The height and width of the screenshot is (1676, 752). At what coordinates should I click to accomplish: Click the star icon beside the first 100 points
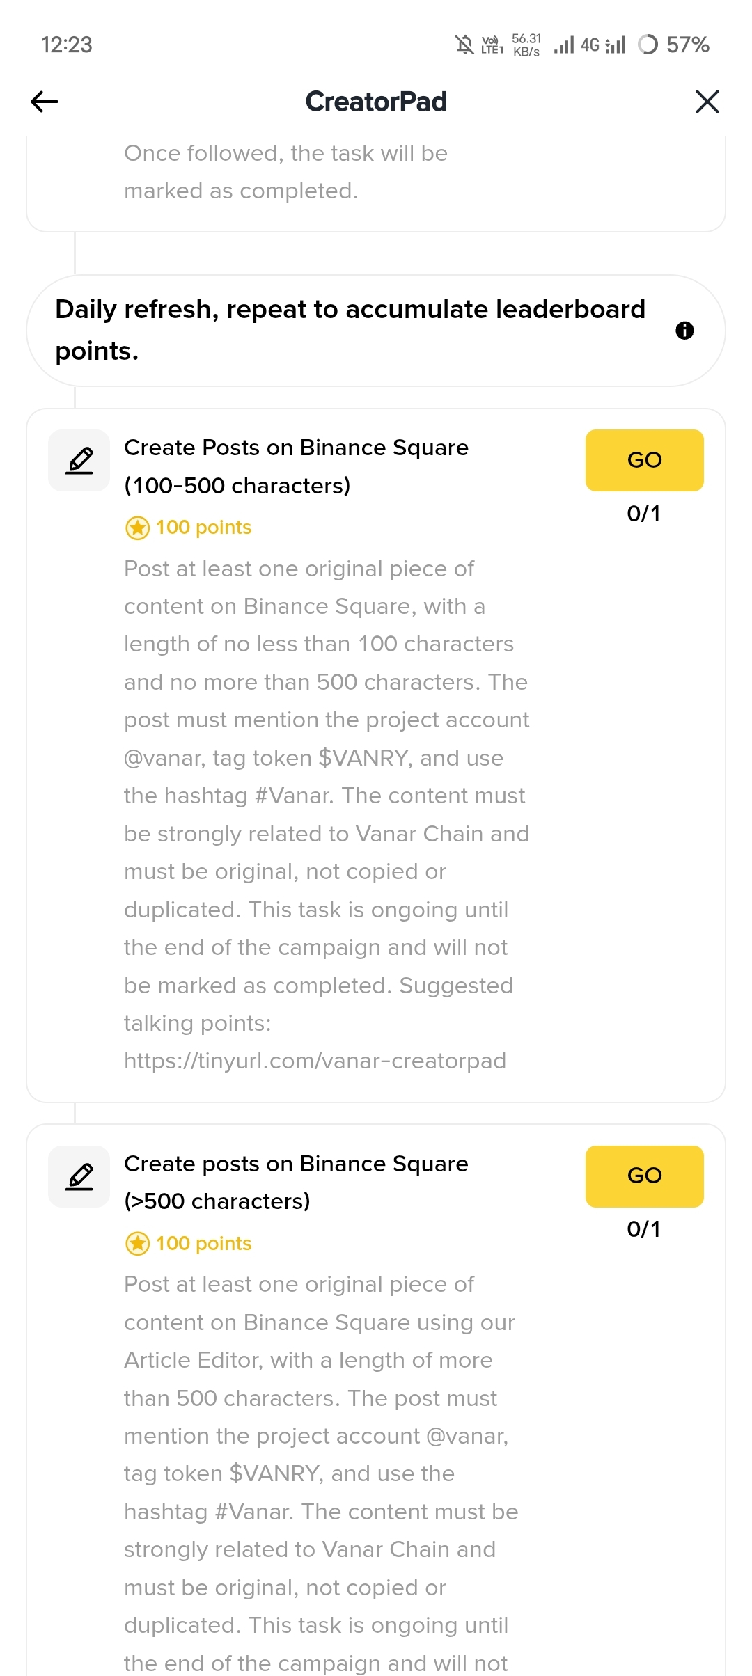[x=137, y=528]
